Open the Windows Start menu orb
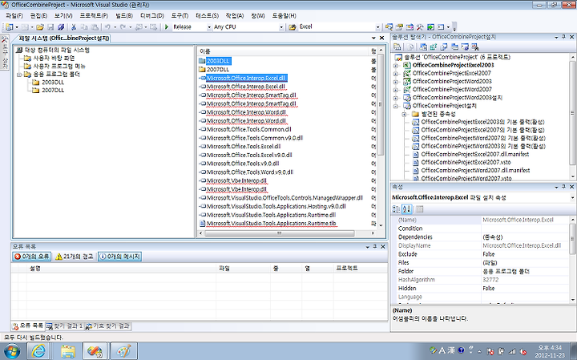Screen dimensions: 577x360 point(11,351)
